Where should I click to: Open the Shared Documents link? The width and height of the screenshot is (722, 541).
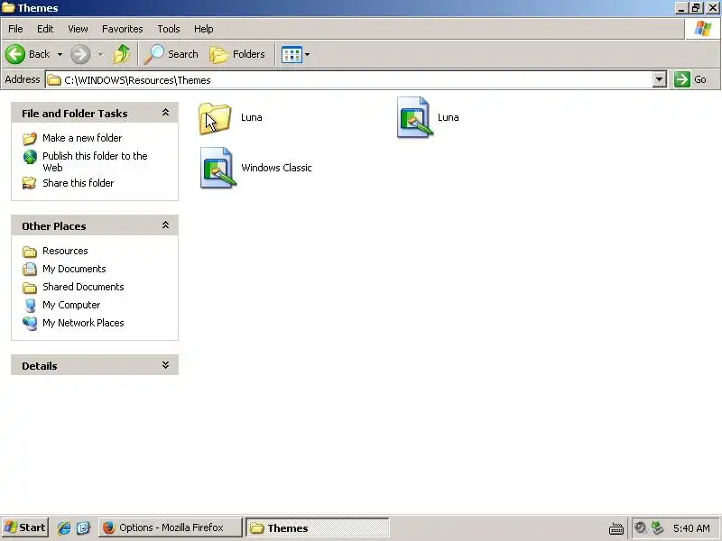(x=83, y=287)
